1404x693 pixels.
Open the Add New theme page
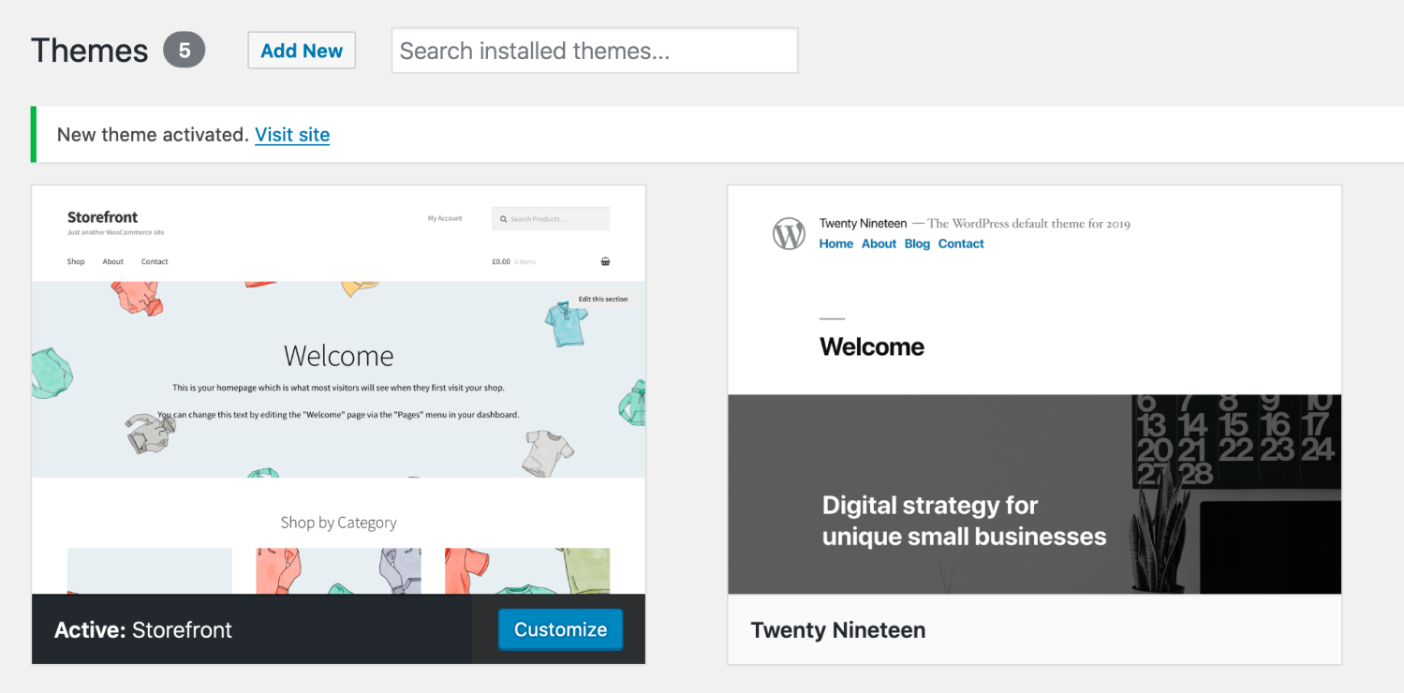301,50
